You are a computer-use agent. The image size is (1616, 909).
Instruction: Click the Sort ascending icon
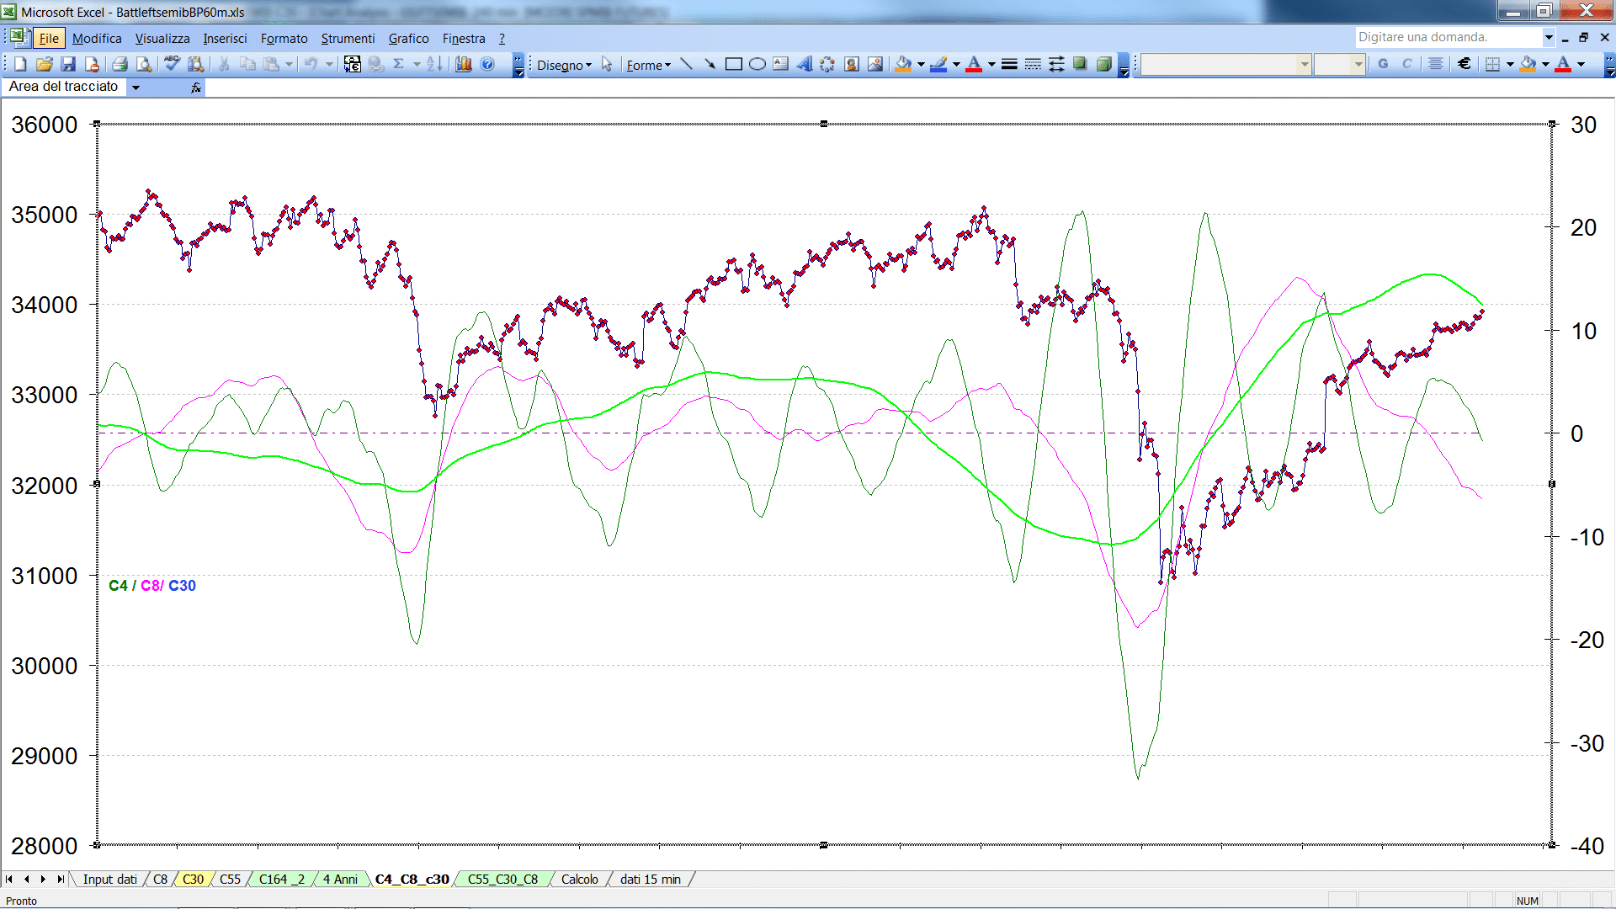pyautogui.click(x=434, y=64)
